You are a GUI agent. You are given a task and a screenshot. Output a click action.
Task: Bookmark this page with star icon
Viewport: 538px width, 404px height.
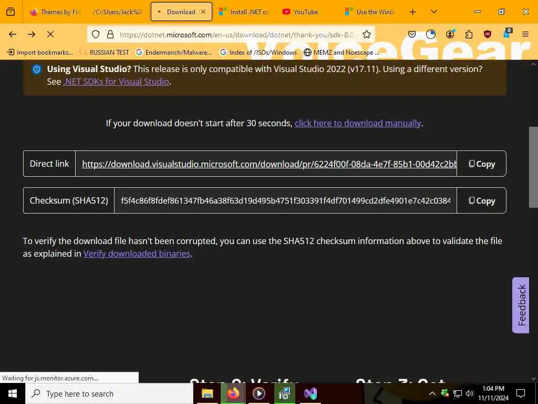tap(366, 34)
